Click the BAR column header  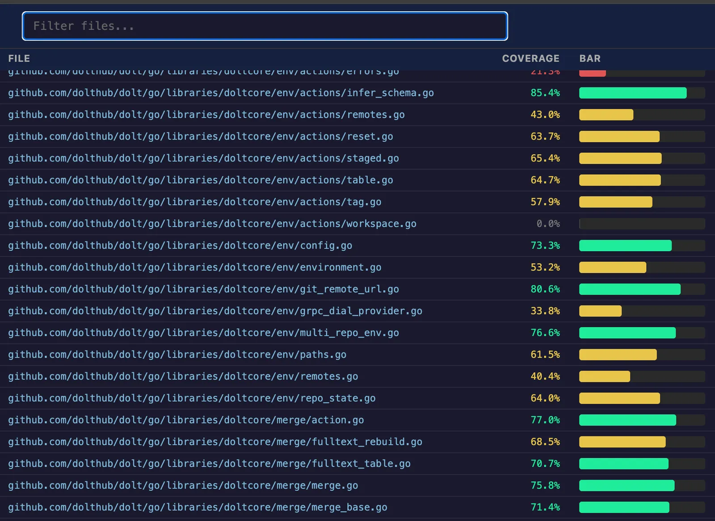point(590,59)
